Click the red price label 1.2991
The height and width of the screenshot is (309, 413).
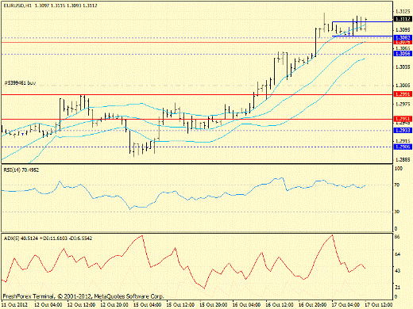click(x=403, y=94)
